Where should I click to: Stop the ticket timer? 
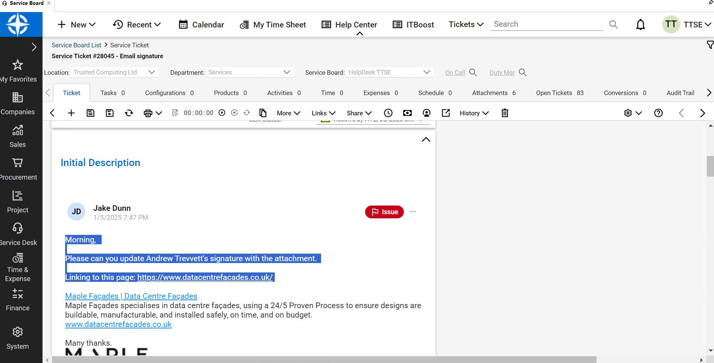234,113
